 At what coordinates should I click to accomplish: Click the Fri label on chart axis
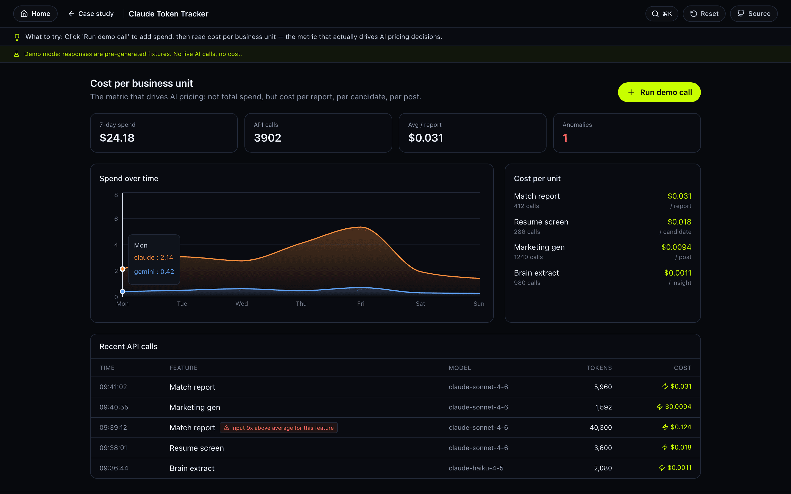point(361,304)
